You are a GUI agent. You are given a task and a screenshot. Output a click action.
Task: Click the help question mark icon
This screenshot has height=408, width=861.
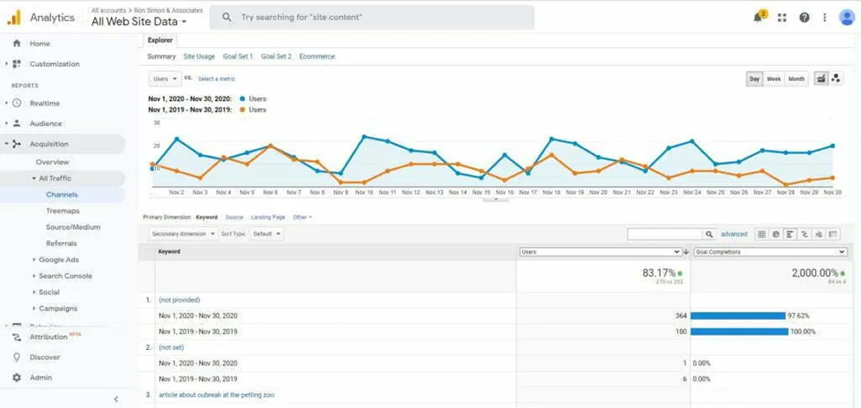tap(804, 18)
